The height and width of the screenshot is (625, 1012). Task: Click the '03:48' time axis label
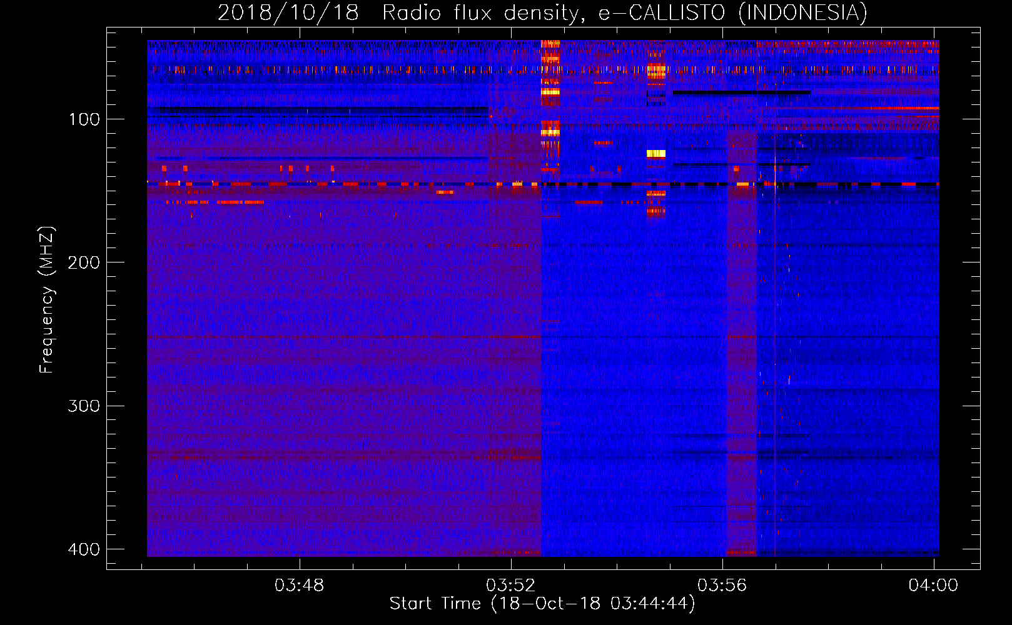coord(300,585)
